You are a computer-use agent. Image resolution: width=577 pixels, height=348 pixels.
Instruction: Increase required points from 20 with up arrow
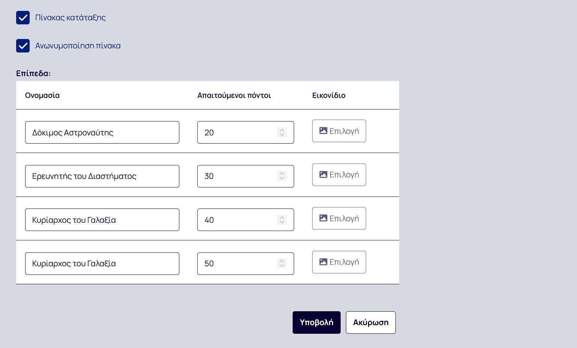coord(282,130)
